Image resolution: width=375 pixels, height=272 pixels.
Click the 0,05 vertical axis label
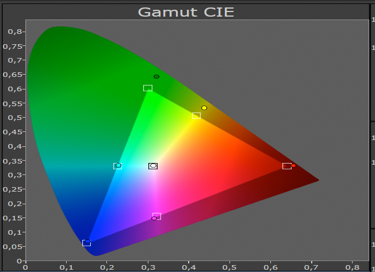click(13, 247)
